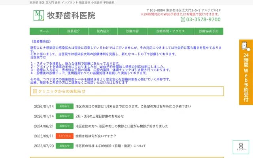Click the 牧野歯科医院 title text
The image size is (253, 158).
(x=71, y=16)
